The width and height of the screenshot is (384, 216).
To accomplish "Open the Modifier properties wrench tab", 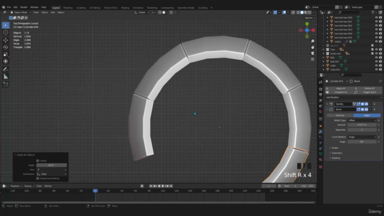I will (320, 132).
